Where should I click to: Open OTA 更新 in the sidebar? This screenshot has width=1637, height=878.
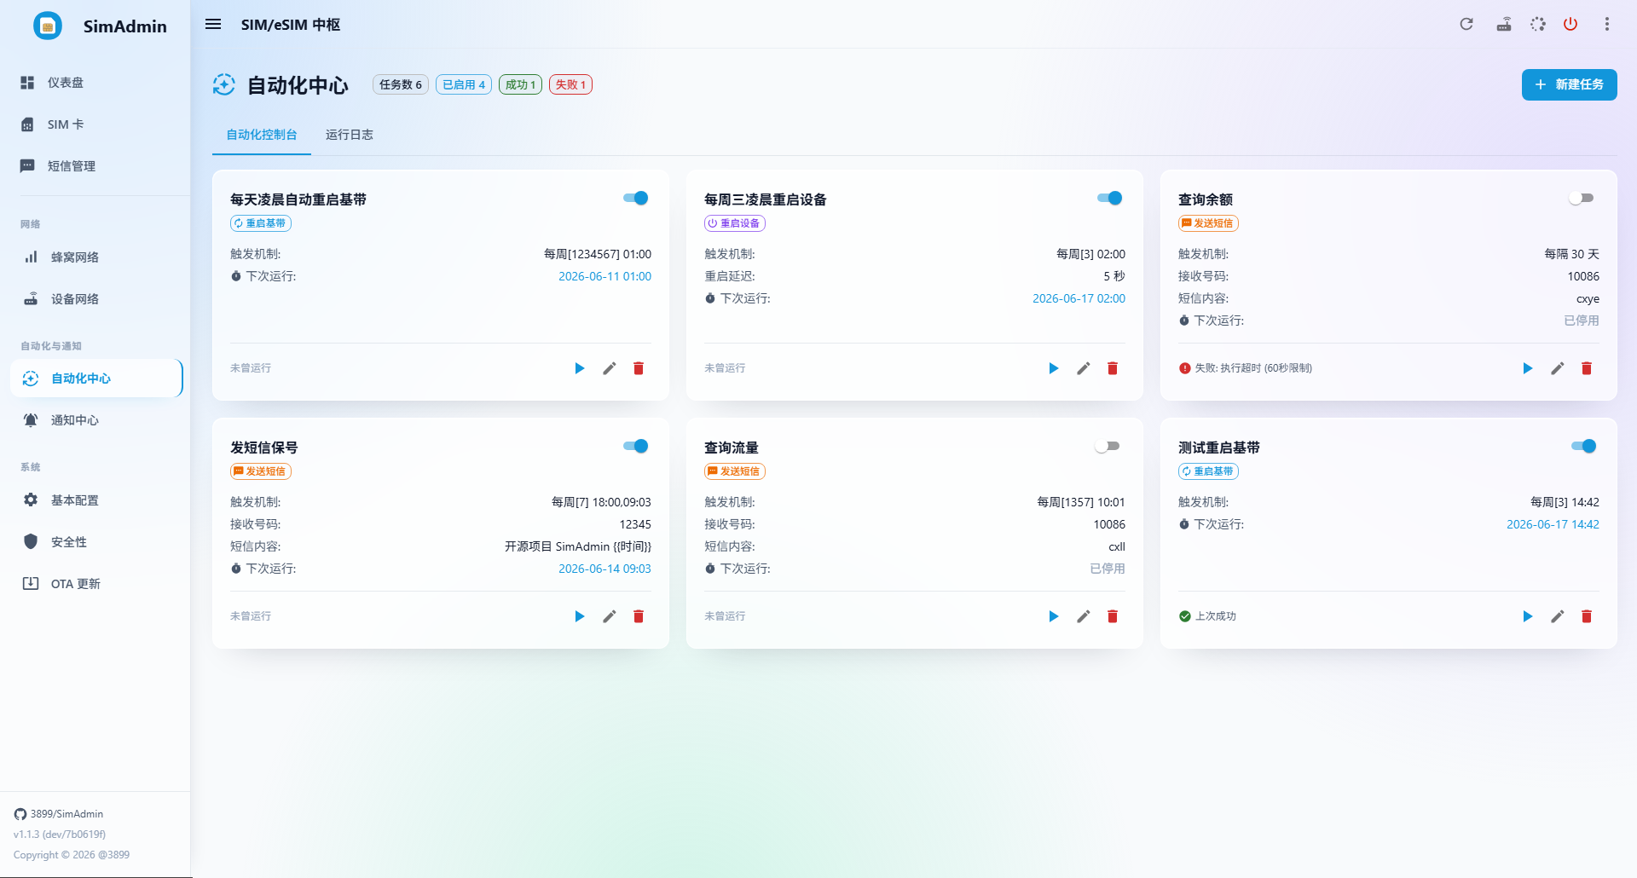[95, 584]
